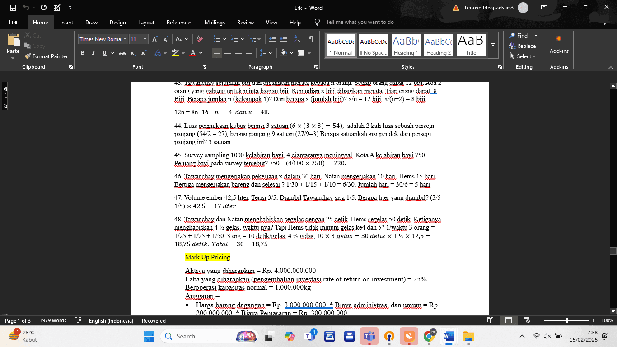This screenshot has width=617, height=347.
Task: Open Microsoft Teams from the taskbar
Action: coord(369,336)
